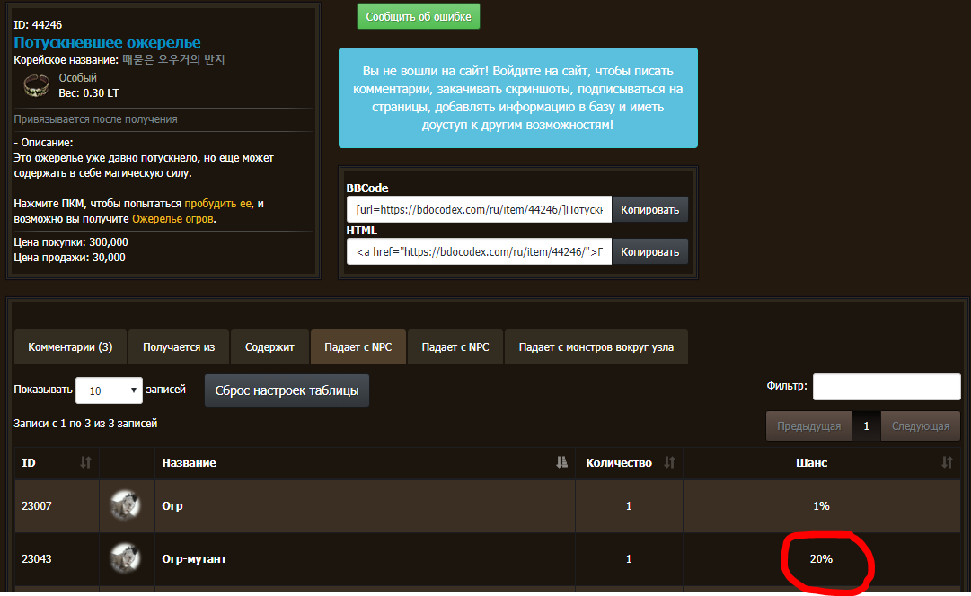This screenshot has height=596, width=971.
Task: Sort the table by Название column
Action: click(x=365, y=462)
